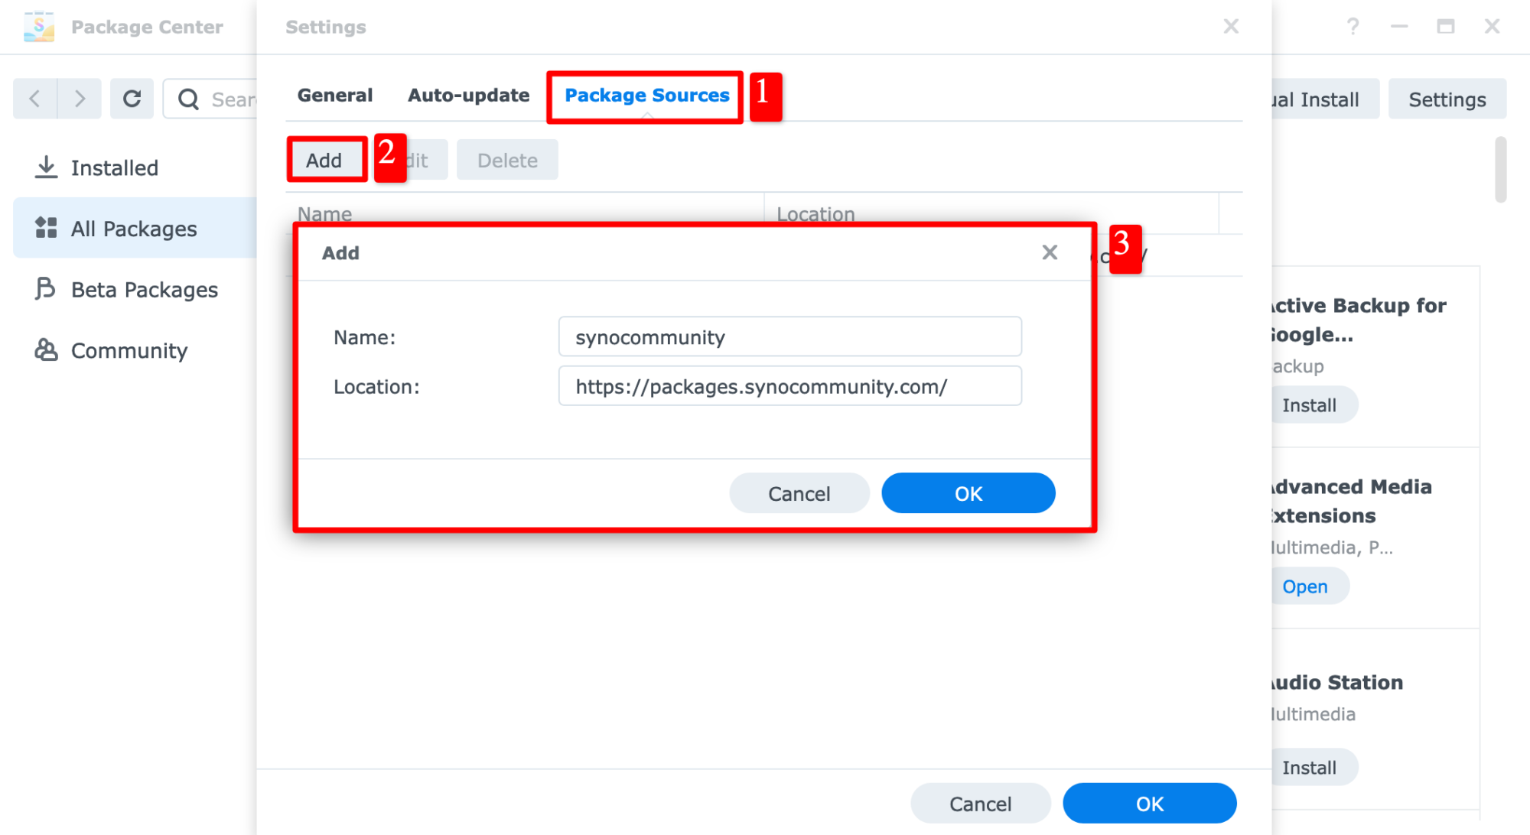Viewport: 1530px width, 835px height.
Task: Open Beta Packages in the sidebar
Action: (x=144, y=290)
